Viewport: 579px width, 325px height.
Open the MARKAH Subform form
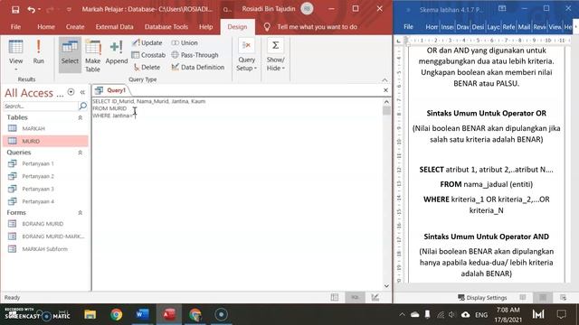(45, 249)
